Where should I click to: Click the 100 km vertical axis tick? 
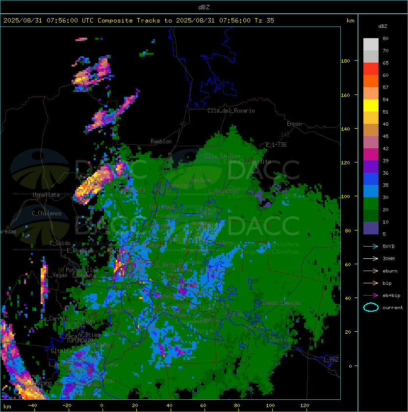pos(345,196)
